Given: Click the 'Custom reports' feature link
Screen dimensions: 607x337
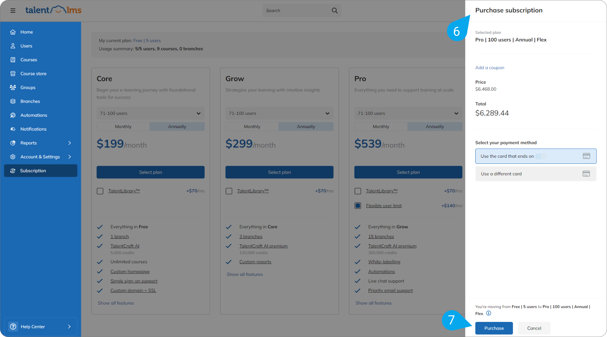Looking at the screenshot, I should [x=255, y=262].
